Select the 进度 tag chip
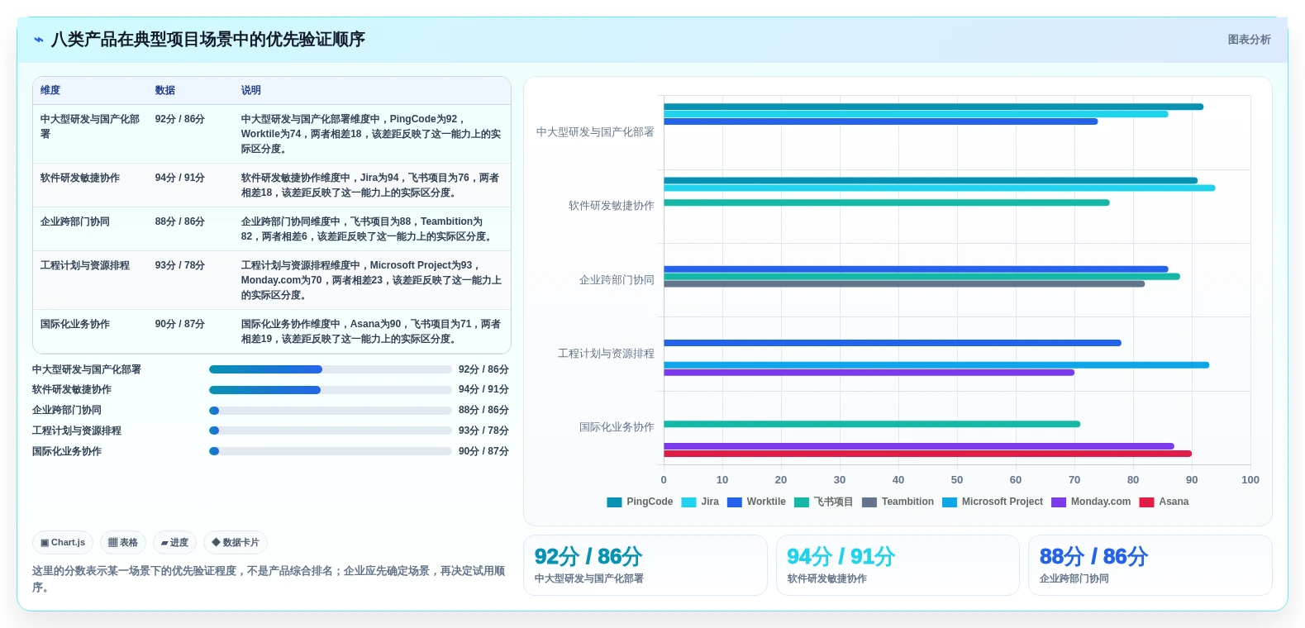The image size is (1305, 628). tap(174, 543)
